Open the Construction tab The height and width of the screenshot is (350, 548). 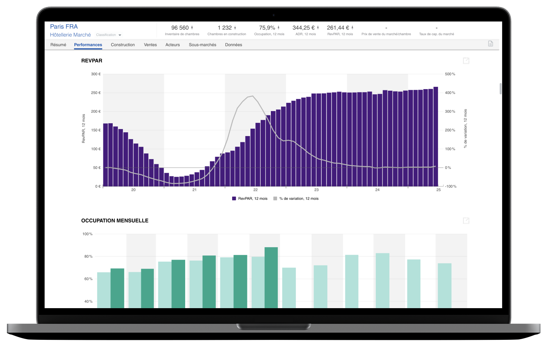coord(123,45)
